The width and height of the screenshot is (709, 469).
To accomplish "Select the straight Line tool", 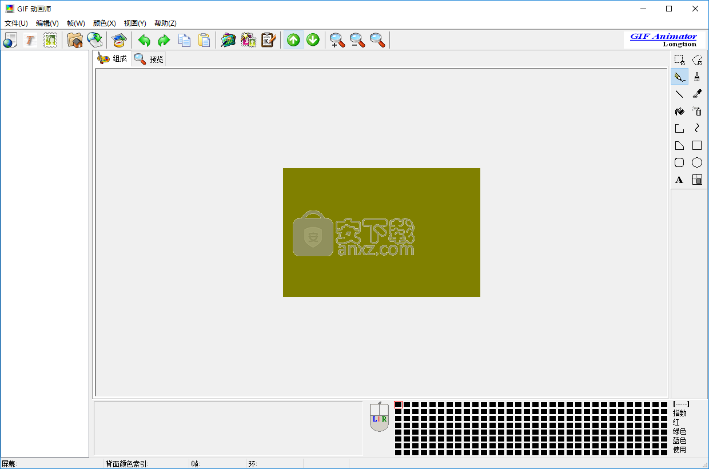I will tap(679, 94).
